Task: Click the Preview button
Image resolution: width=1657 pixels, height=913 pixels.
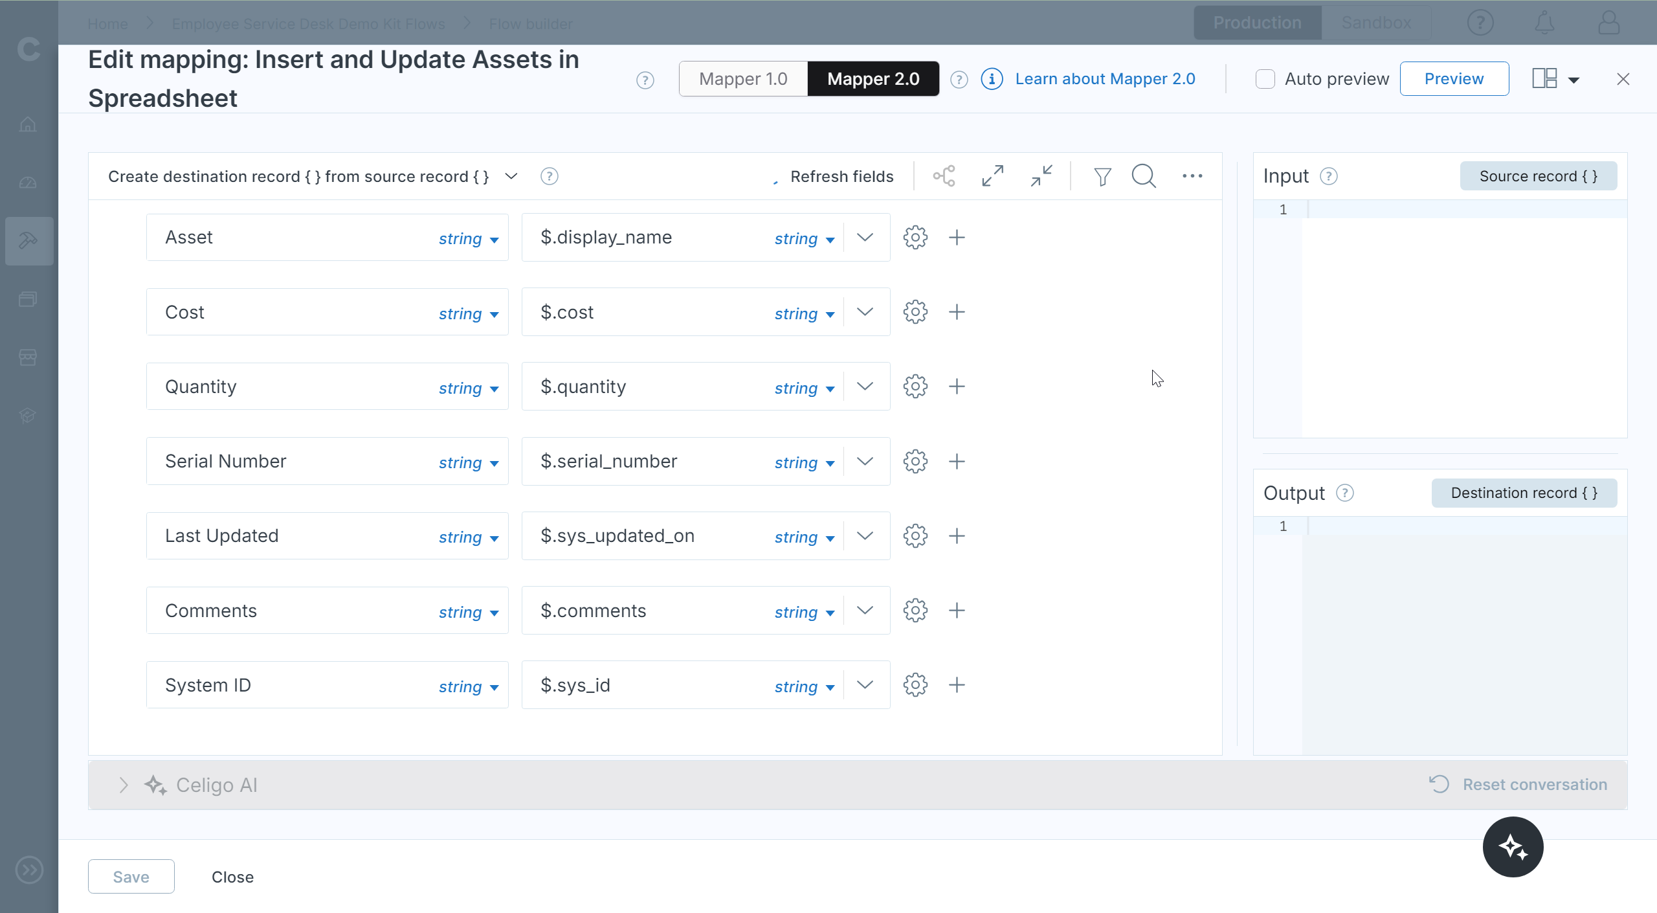Action: 1454,79
